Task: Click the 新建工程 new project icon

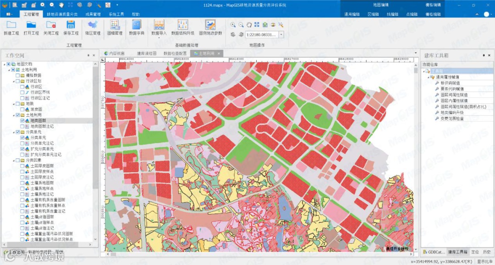Action: click(x=11, y=27)
